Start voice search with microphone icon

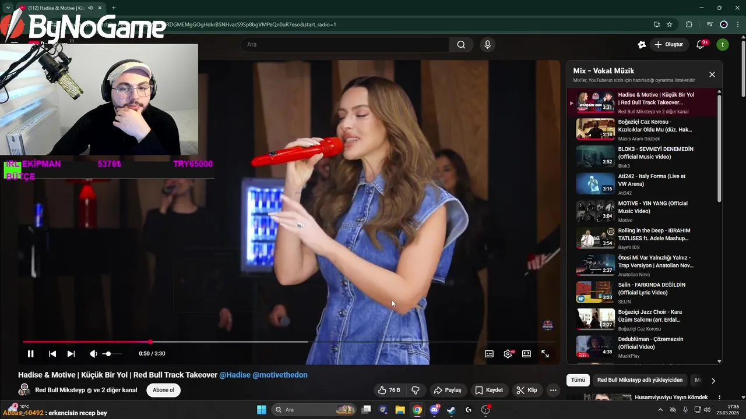[488, 44]
